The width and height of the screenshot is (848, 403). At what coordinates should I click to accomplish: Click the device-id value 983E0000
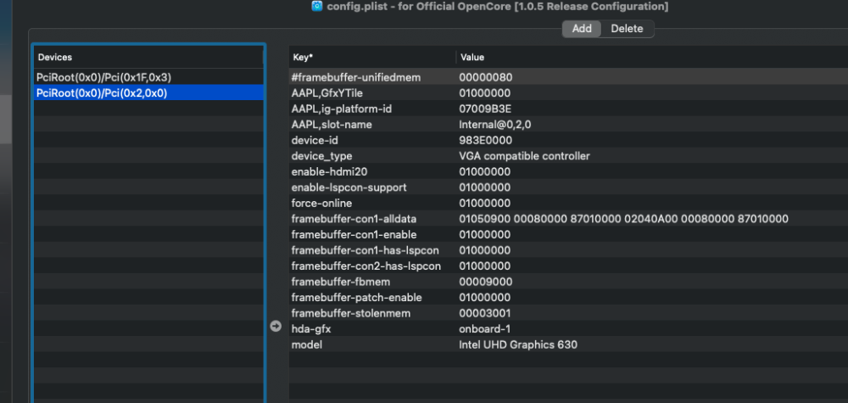point(486,140)
